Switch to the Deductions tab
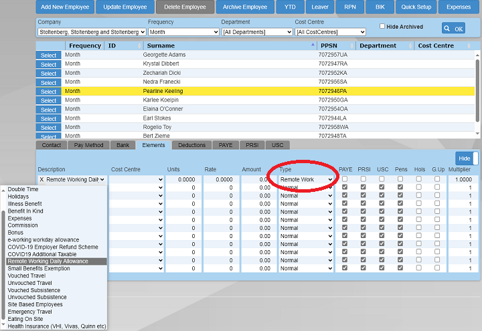Screen dimensions: 482x331 pyautogui.click(x=191, y=145)
